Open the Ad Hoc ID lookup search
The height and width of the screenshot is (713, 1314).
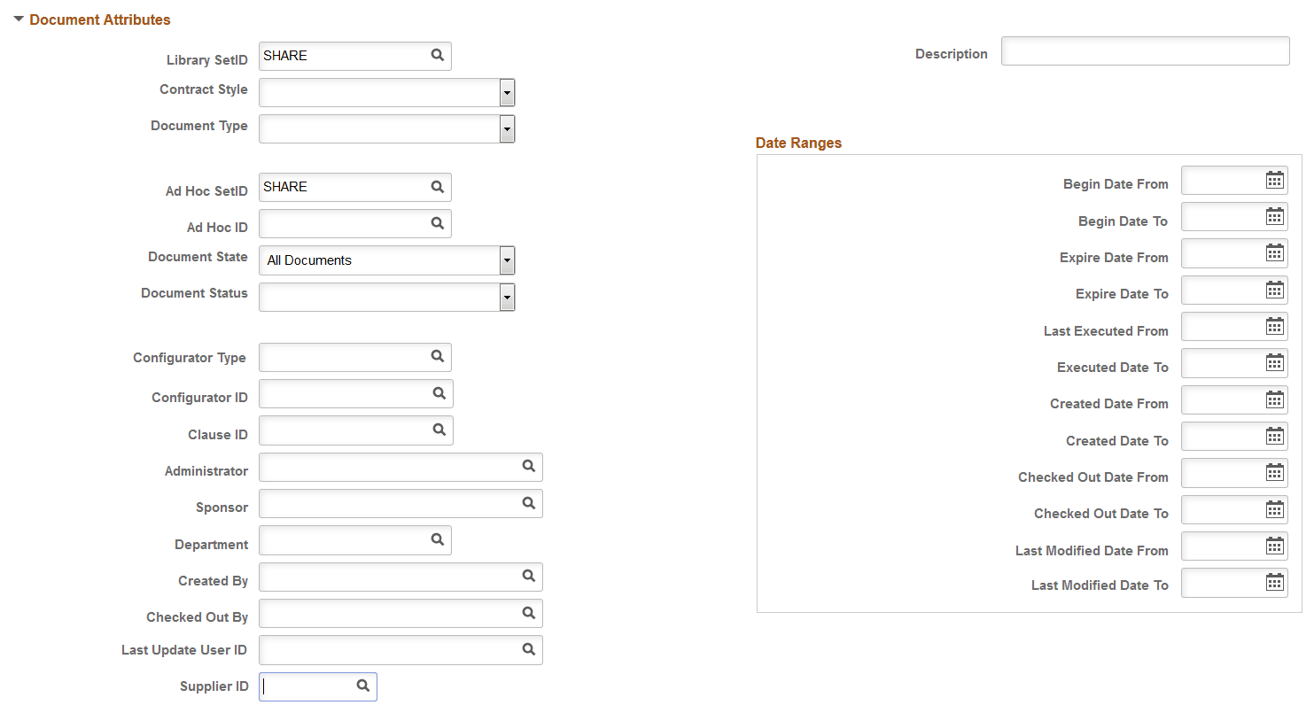tap(437, 223)
